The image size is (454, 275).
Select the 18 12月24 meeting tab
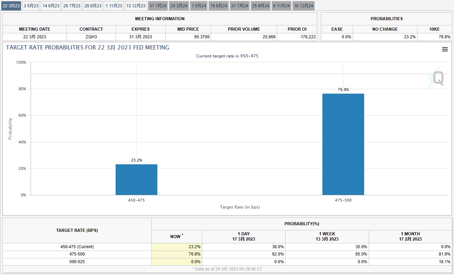[x=304, y=6]
